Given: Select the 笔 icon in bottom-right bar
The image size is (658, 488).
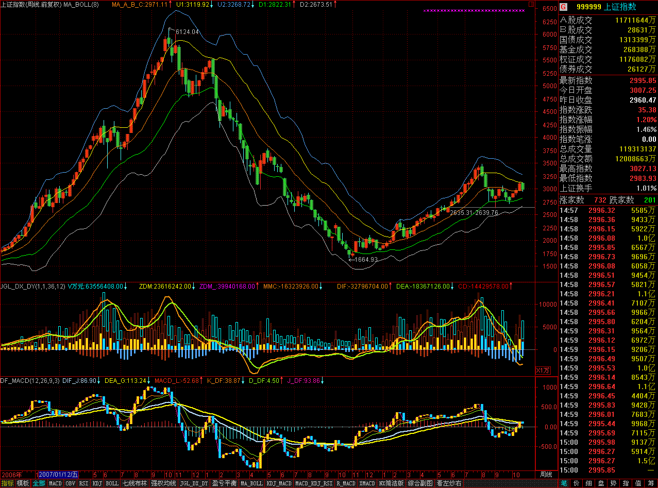Looking at the screenshot, I should tap(564, 483).
